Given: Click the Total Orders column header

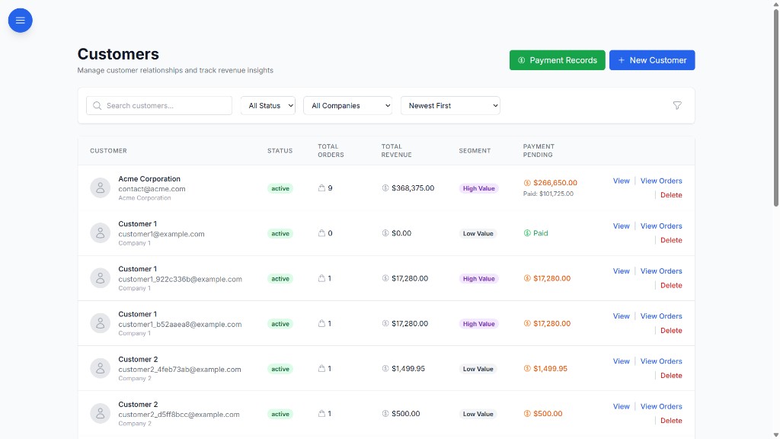Looking at the screenshot, I should pos(331,151).
